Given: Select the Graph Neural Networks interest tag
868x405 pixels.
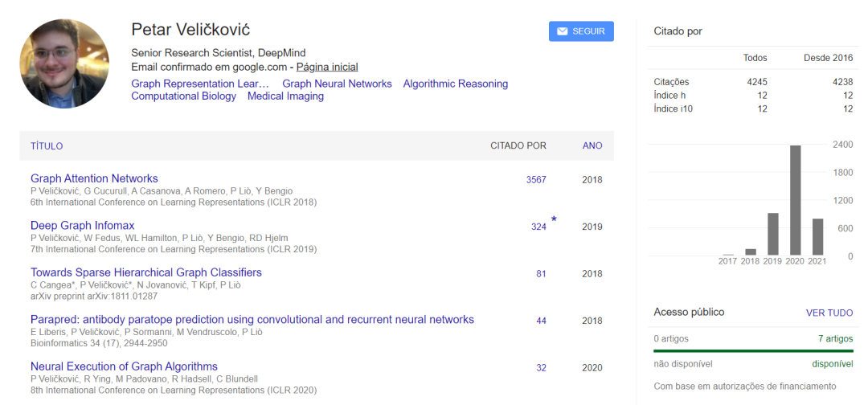Looking at the screenshot, I should (x=337, y=84).
